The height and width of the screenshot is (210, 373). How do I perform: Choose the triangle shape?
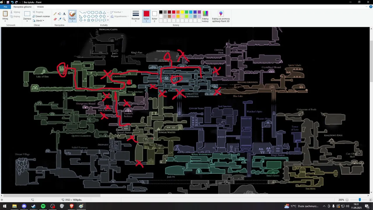104,13
